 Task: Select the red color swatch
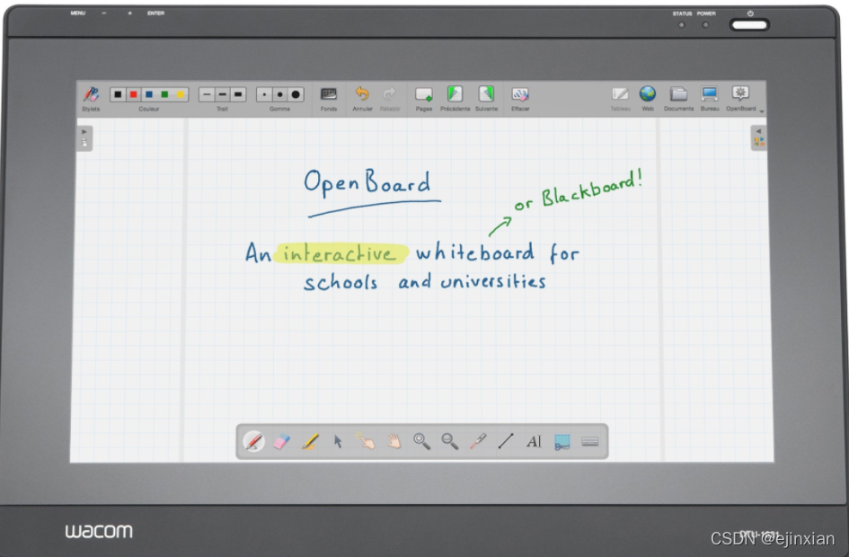point(133,94)
